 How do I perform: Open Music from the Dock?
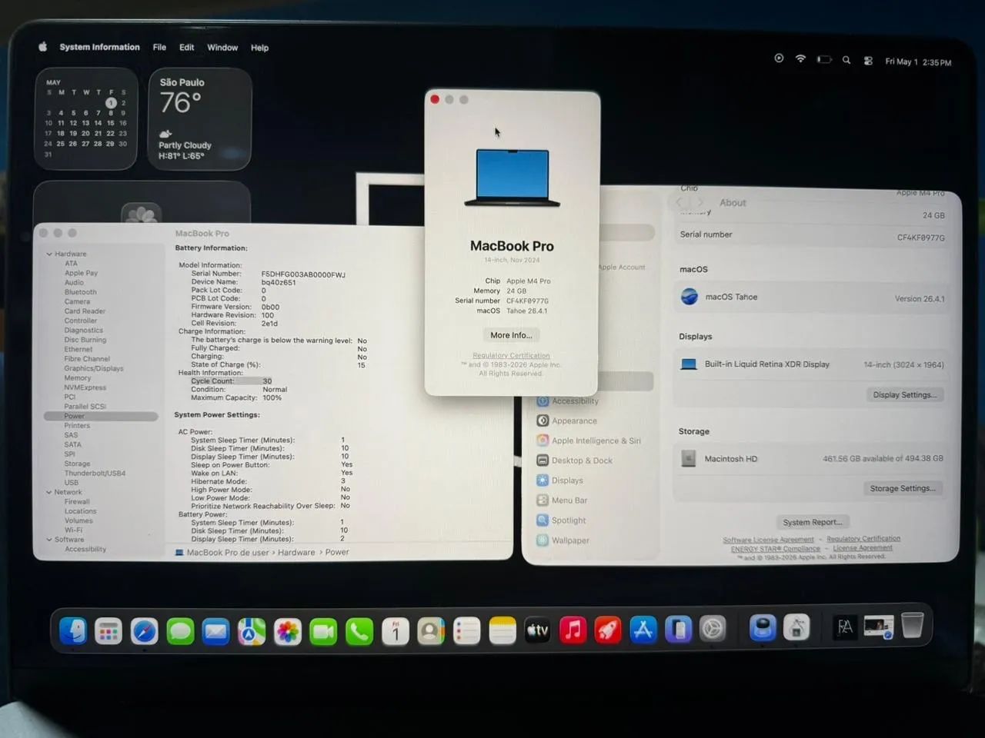[573, 630]
